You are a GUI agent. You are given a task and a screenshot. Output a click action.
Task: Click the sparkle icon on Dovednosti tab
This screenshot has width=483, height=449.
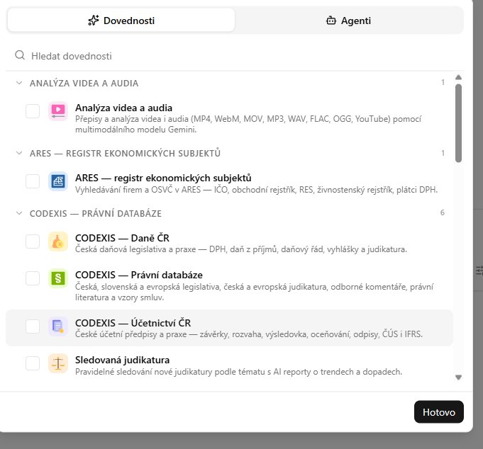pyautogui.click(x=94, y=21)
